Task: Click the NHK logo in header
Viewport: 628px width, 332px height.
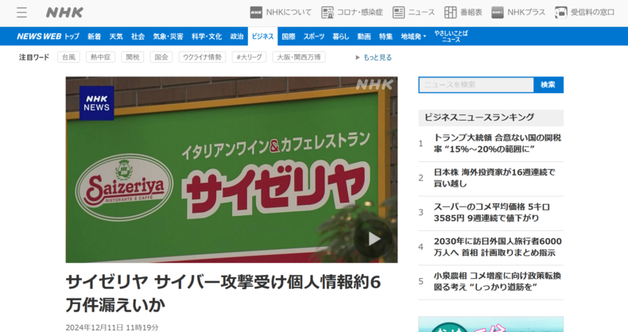Action: (x=64, y=13)
